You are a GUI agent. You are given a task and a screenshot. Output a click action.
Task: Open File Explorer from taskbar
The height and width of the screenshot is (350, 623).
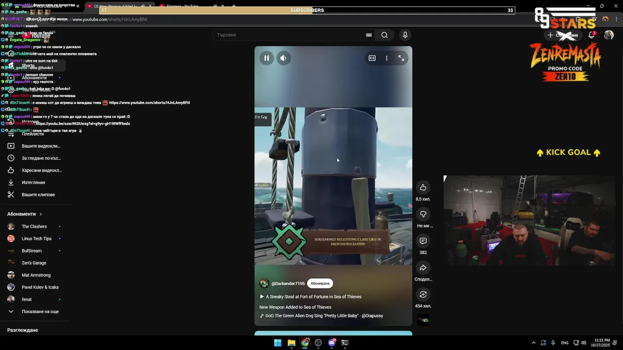[x=291, y=343]
